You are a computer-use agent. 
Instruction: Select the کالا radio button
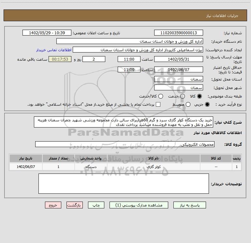(x=199, y=96)
